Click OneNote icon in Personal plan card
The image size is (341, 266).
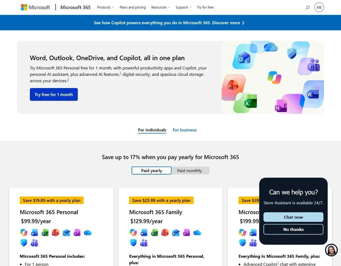tap(77, 232)
